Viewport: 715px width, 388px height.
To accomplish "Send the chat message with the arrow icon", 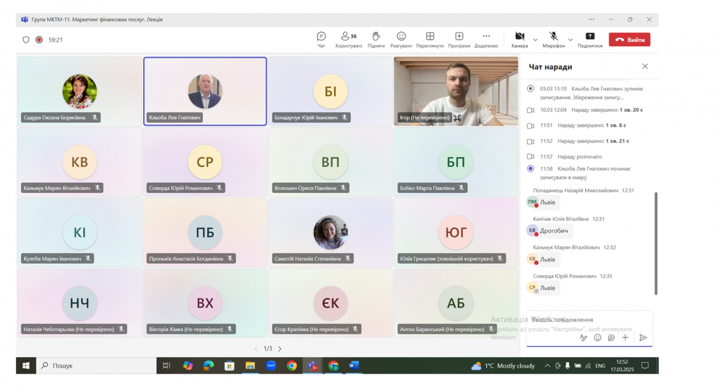I will pyautogui.click(x=643, y=338).
